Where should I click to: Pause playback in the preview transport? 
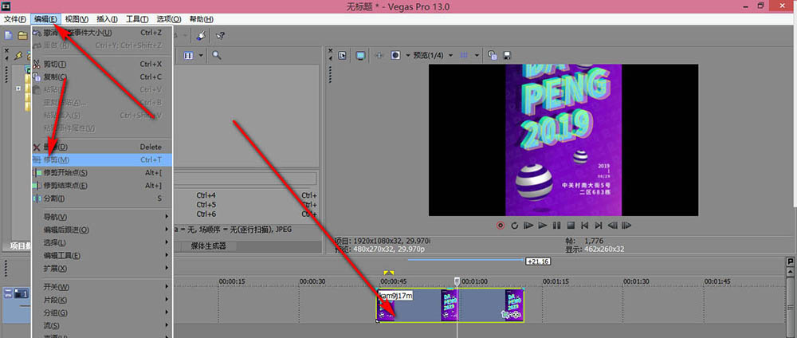pyautogui.click(x=556, y=225)
